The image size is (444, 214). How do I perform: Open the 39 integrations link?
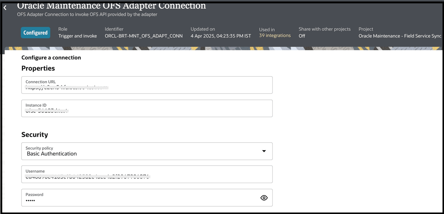(x=275, y=36)
